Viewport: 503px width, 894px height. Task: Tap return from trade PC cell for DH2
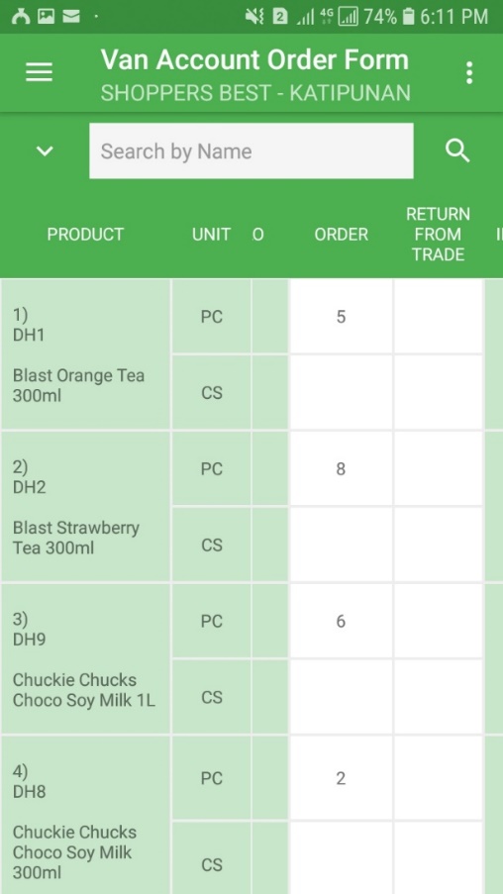[439, 468]
